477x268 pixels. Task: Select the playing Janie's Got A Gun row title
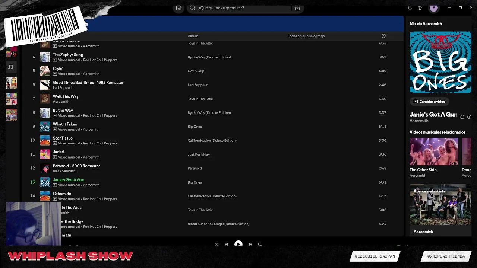click(x=69, y=180)
